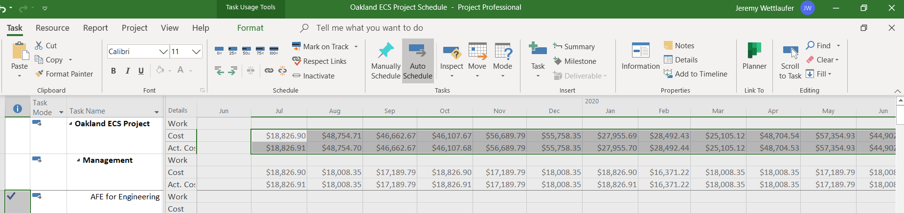The image size is (904, 213).
Task: Switch to the Project tab
Action: (x=135, y=28)
